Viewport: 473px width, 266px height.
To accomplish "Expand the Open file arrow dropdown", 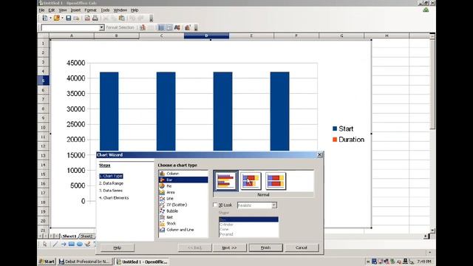I will (x=62, y=18).
